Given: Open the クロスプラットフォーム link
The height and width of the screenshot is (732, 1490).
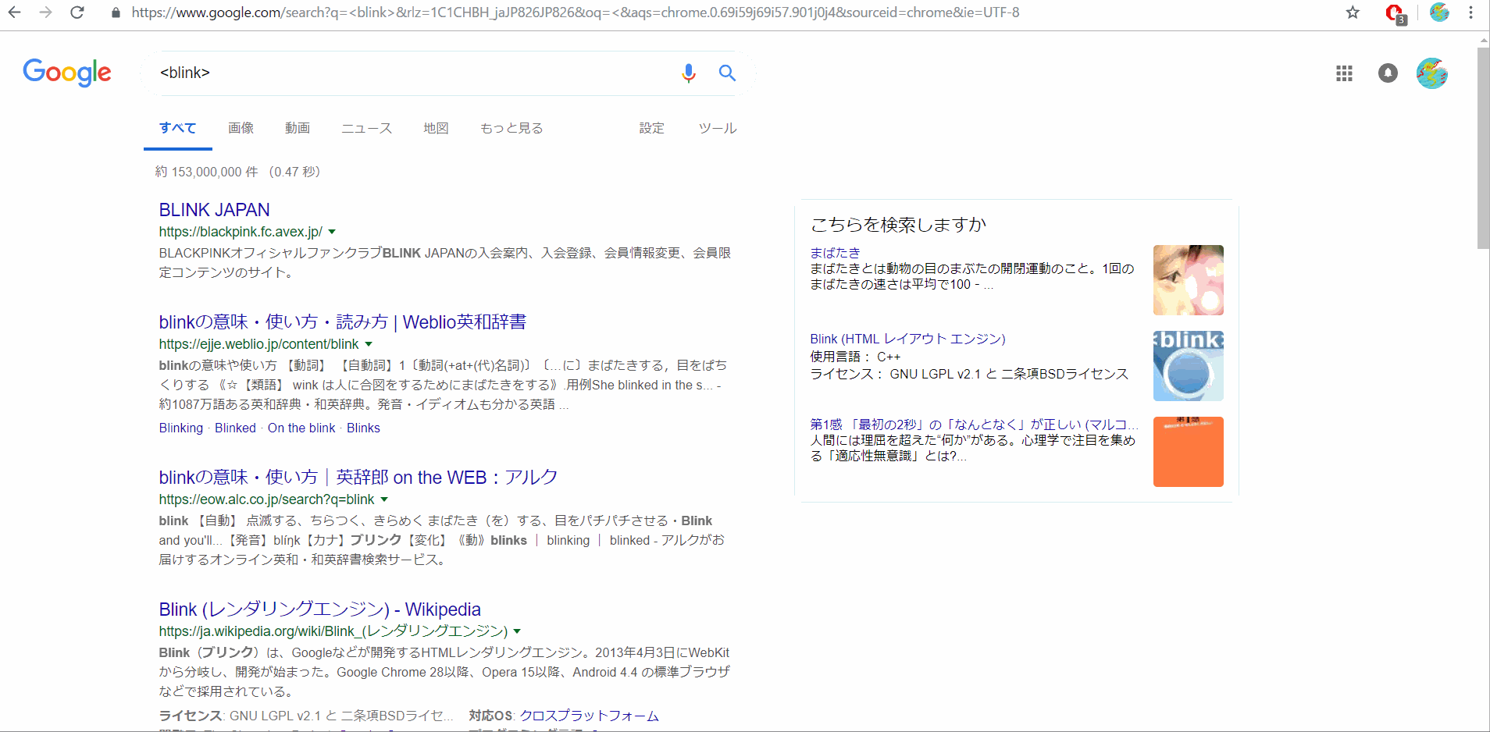Looking at the screenshot, I should [x=590, y=716].
